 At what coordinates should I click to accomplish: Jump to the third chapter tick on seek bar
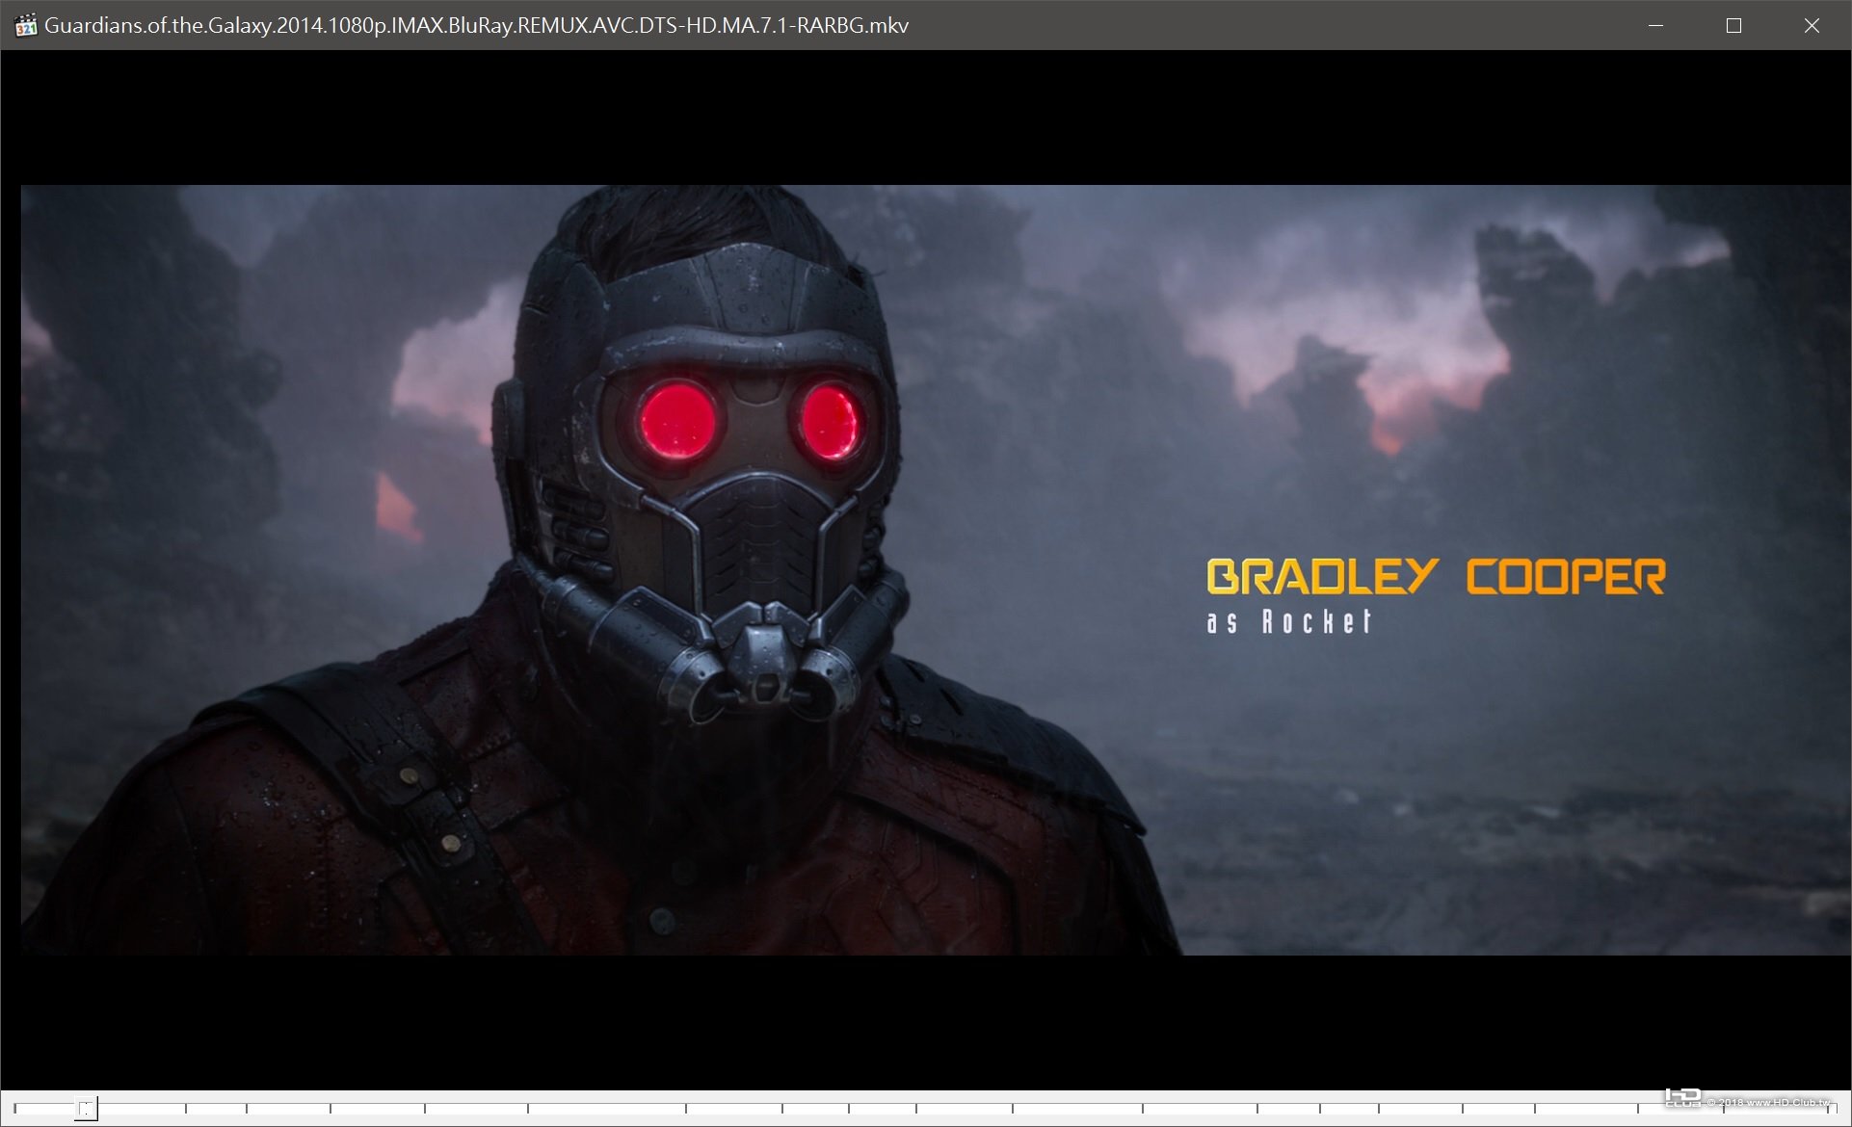[x=247, y=1109]
